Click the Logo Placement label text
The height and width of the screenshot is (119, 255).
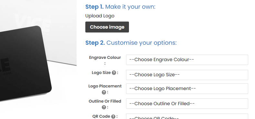105,86
